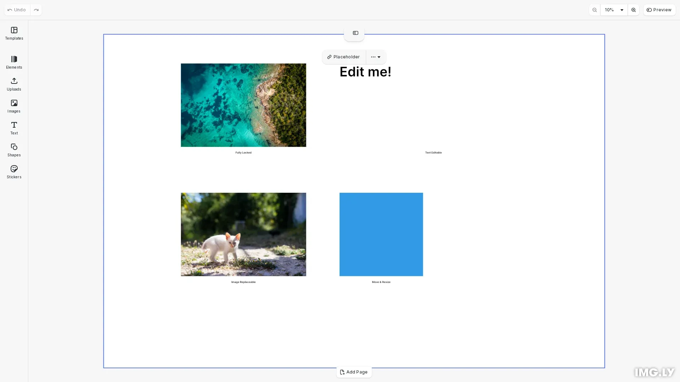Open the Shapes panel

[14, 150]
